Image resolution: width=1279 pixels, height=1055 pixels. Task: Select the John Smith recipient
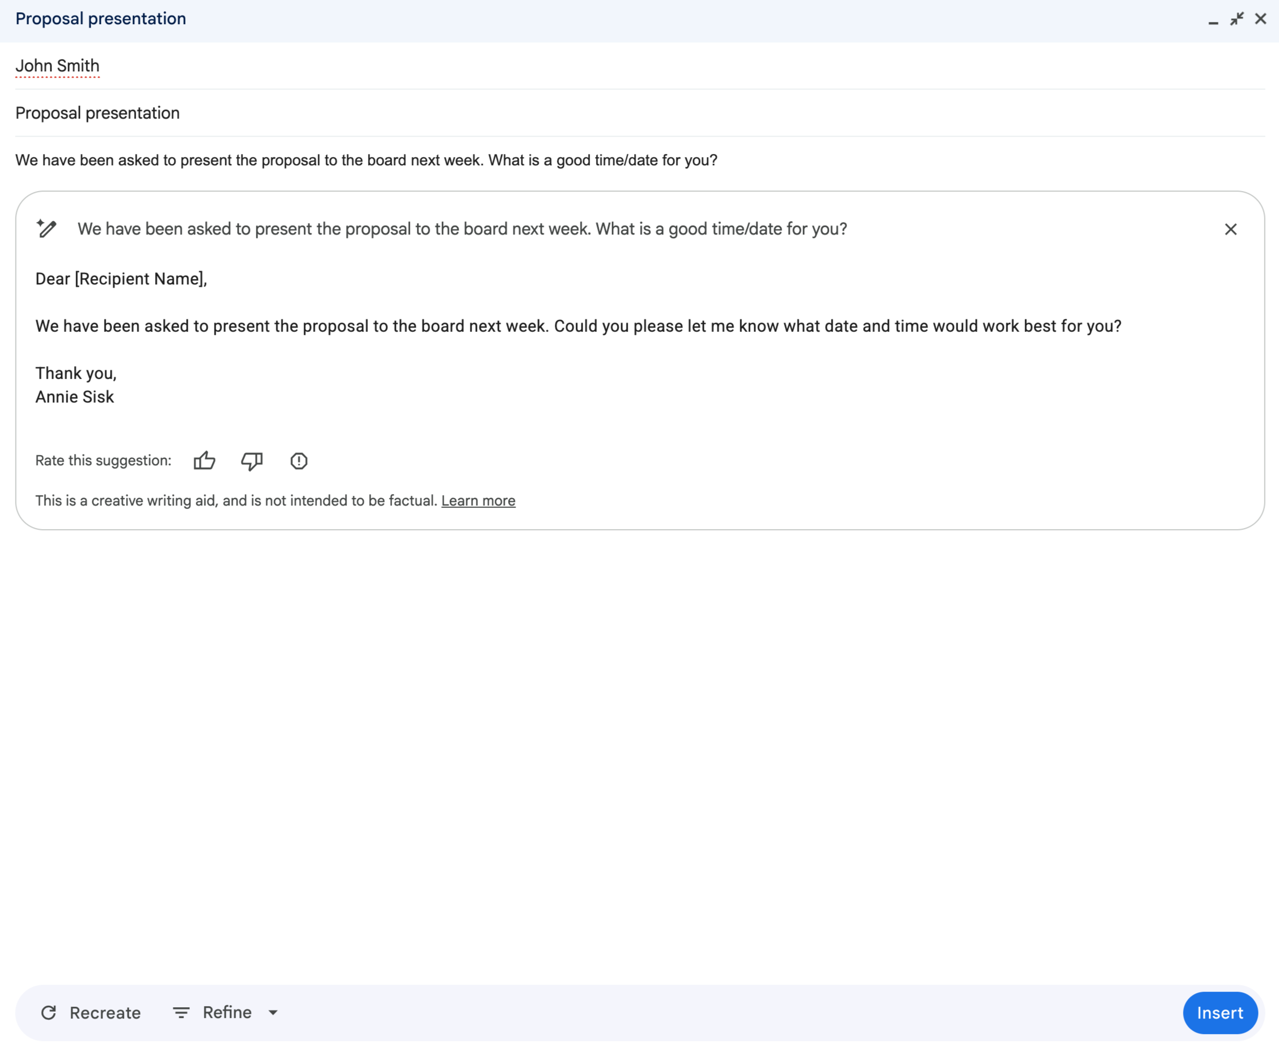pyautogui.click(x=58, y=65)
